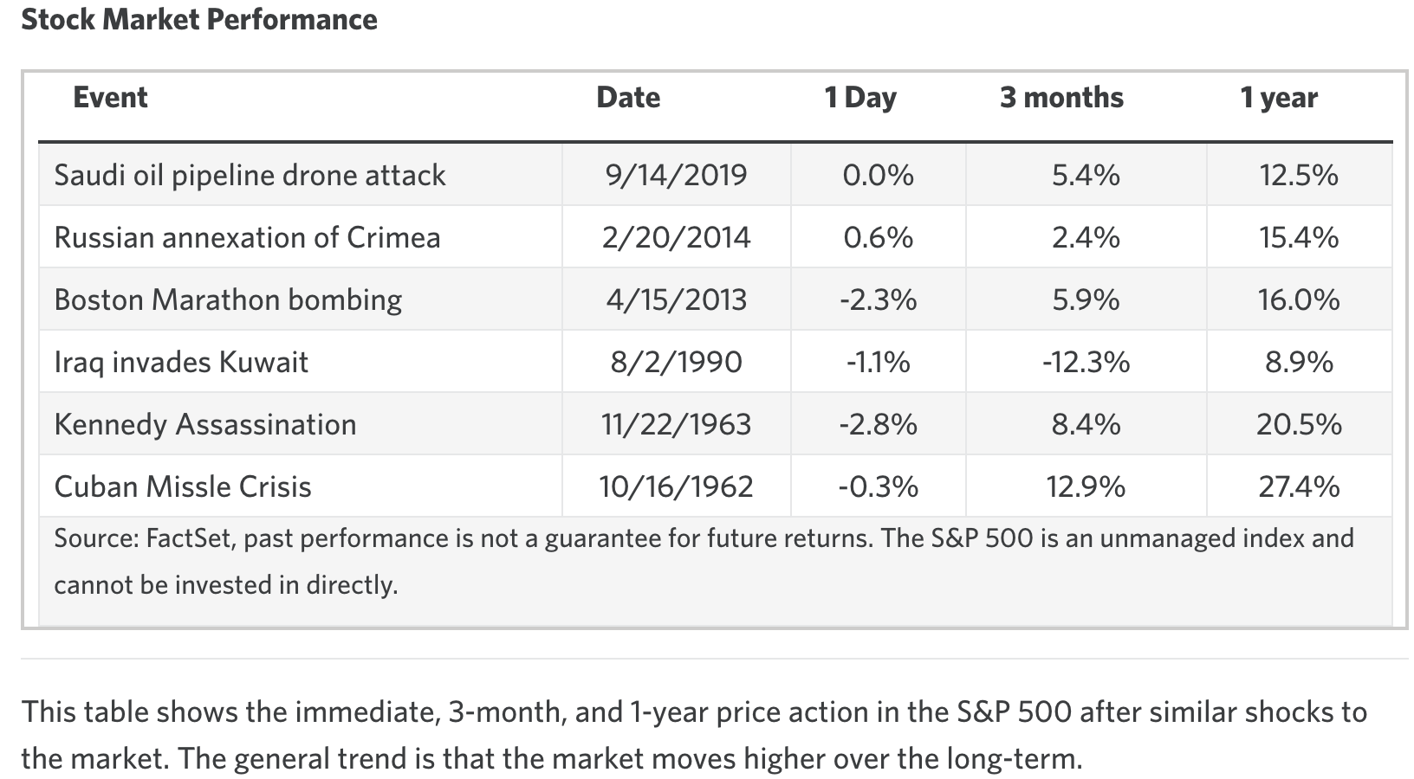This screenshot has width=1414, height=779.
Task: Select the "Kennedy Assassination" event cell
Action: point(205,425)
